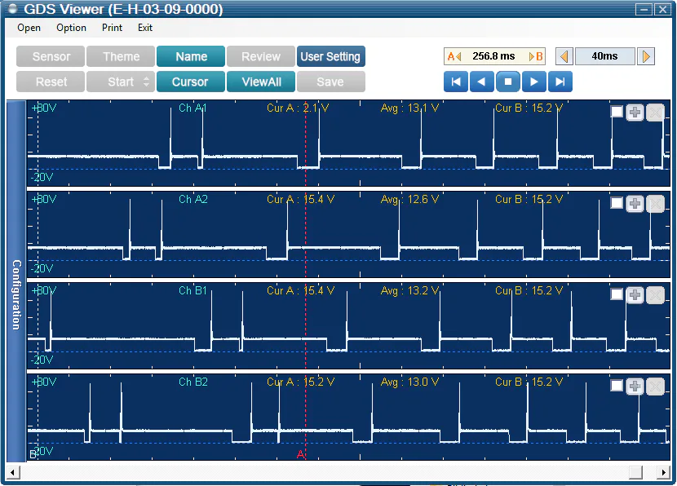Open the Option menu

click(71, 28)
